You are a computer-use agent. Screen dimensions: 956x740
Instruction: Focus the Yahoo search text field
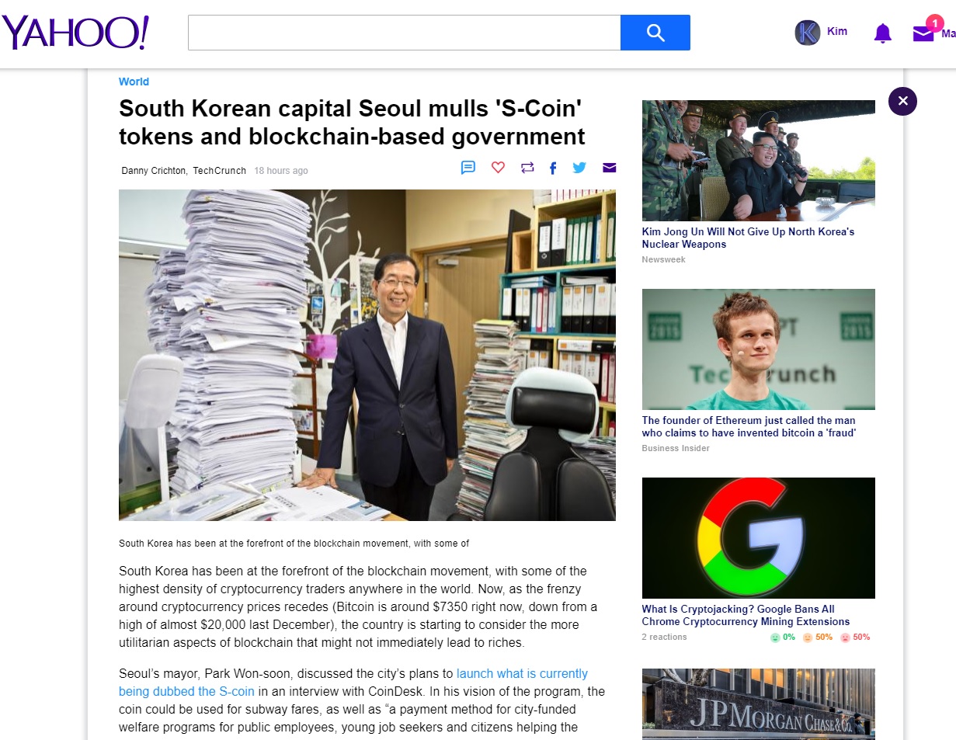pyautogui.click(x=404, y=33)
